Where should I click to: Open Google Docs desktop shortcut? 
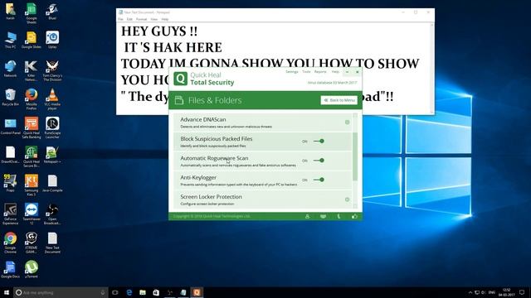pos(10,269)
